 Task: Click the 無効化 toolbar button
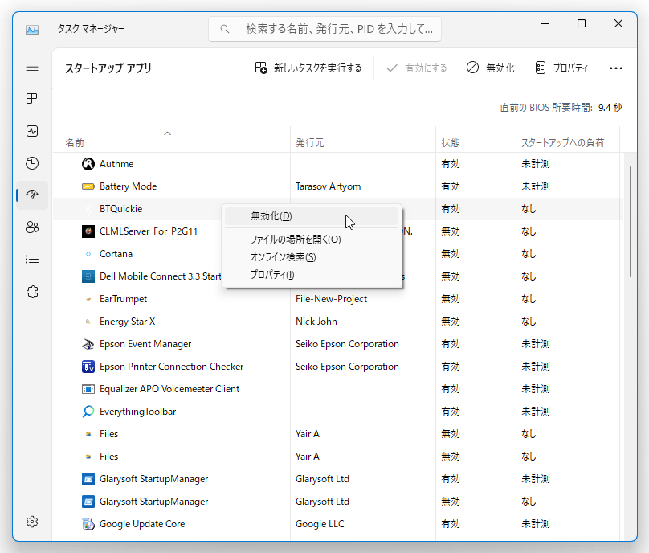point(491,68)
